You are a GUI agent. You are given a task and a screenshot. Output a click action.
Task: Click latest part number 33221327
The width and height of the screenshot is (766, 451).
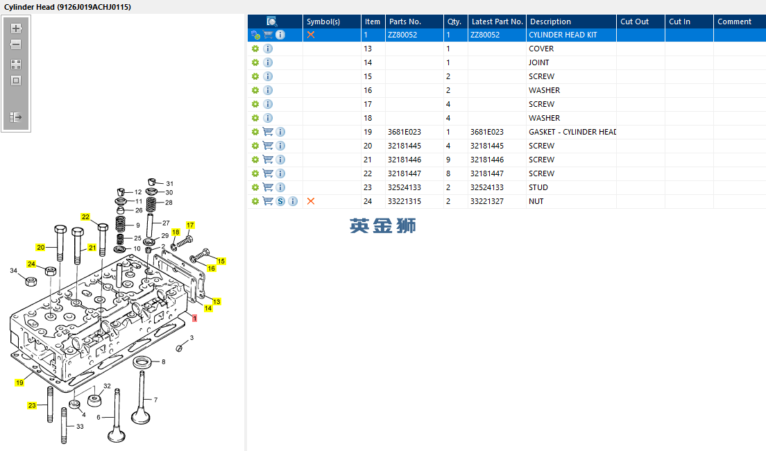[x=486, y=201]
